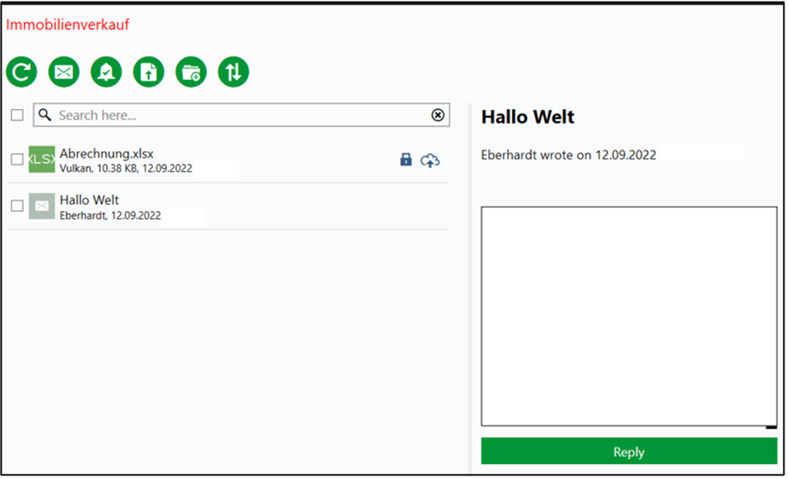Click the upload file toolbar icon
The image size is (788, 479).
tap(148, 72)
